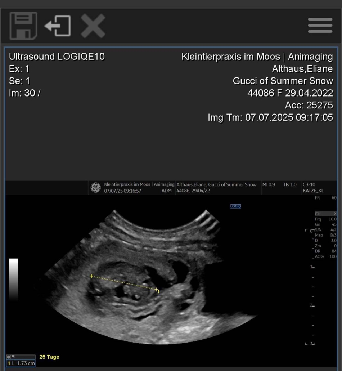
Task: Click the patient name Gucci of Summer Snow
Action: [283, 81]
